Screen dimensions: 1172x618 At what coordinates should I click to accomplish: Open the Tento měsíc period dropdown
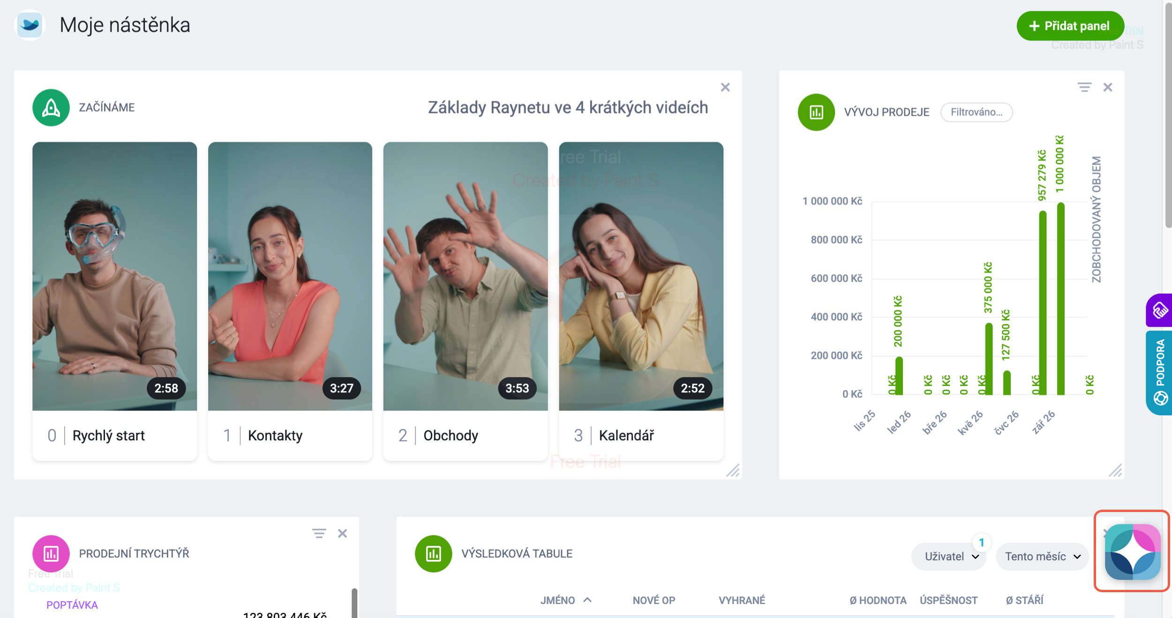[1042, 557]
